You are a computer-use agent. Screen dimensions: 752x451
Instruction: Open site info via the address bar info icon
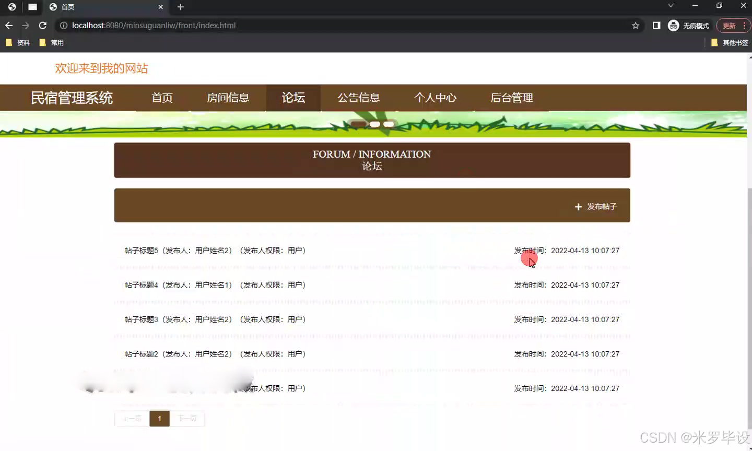click(63, 25)
